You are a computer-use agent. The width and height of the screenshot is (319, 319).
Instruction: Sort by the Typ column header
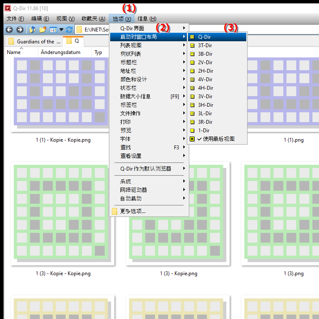pos(98,52)
